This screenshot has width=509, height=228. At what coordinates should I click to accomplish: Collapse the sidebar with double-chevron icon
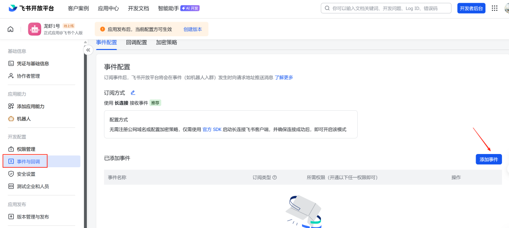point(88,50)
